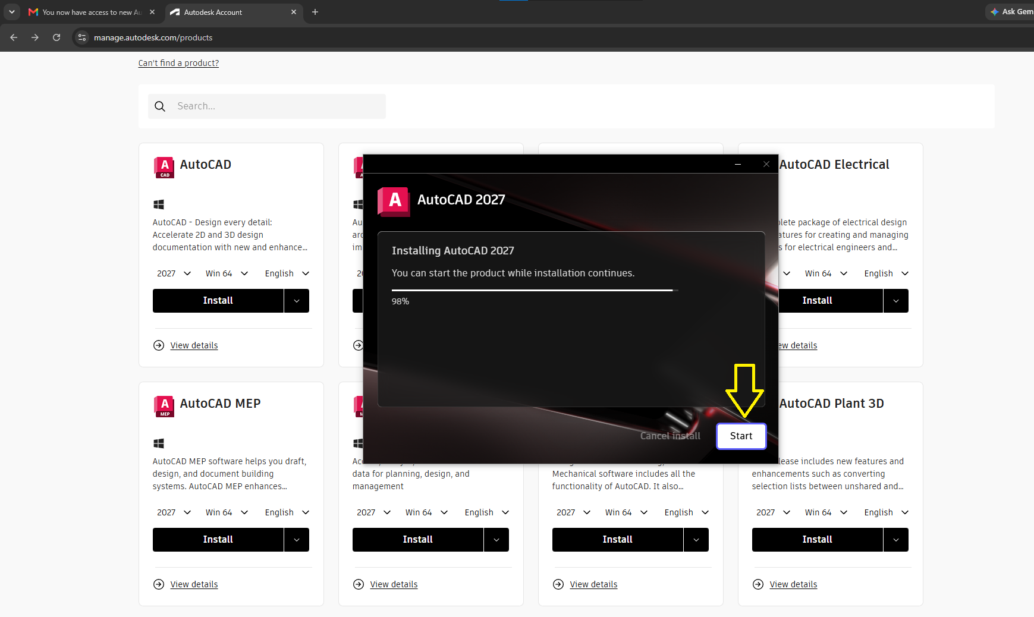Install AutoCAD Plant 3D
This screenshot has width=1034, height=617.
coord(818,540)
